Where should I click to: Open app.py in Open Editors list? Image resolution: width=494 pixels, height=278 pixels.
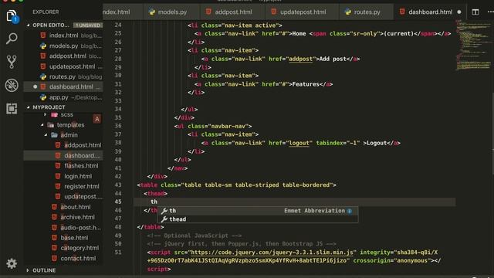[x=63, y=97]
